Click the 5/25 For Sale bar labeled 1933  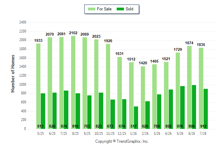[38, 86]
